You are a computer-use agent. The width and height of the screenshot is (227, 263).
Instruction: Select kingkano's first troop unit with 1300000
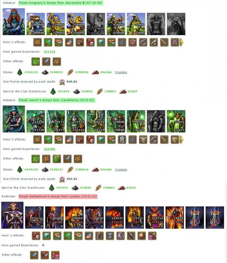coord(36,24)
